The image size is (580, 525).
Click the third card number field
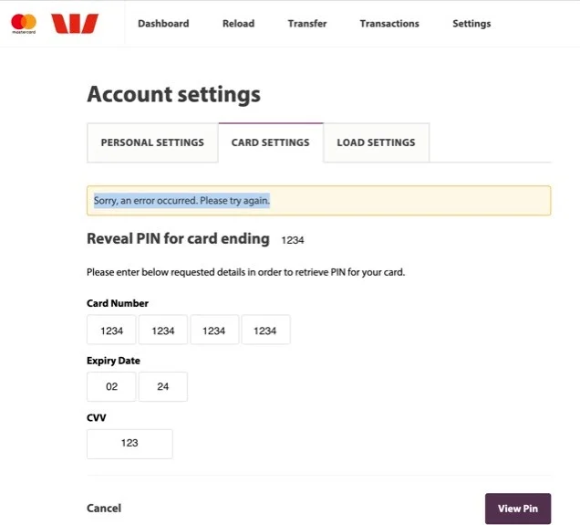[213, 331]
